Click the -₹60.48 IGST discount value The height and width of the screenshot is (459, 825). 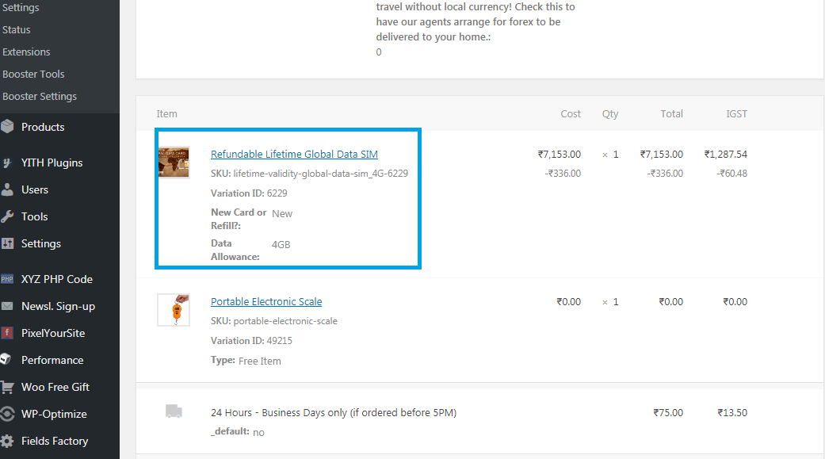point(731,173)
